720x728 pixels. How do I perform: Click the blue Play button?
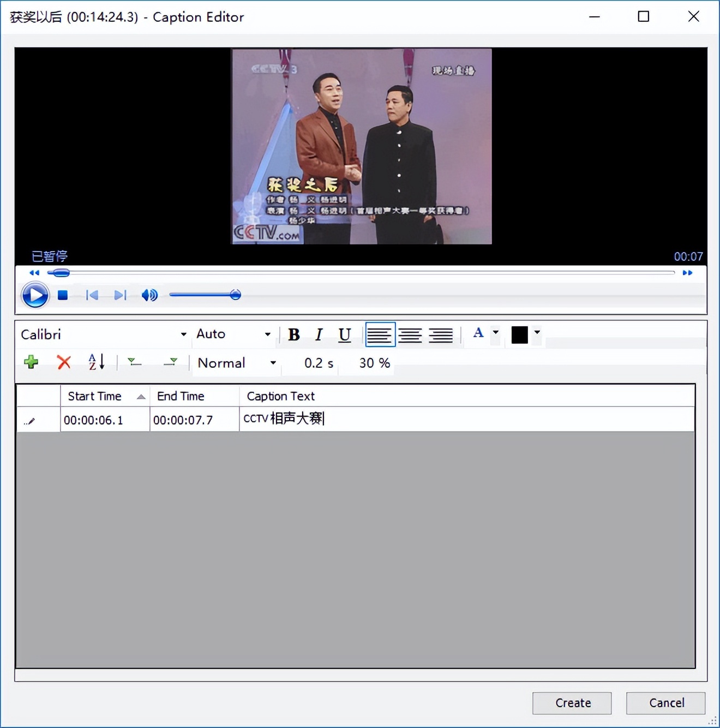35,295
